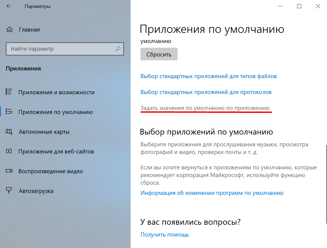Go to 'Автономные карты' section
Viewport: 327px width, 248px height.
coord(44,132)
